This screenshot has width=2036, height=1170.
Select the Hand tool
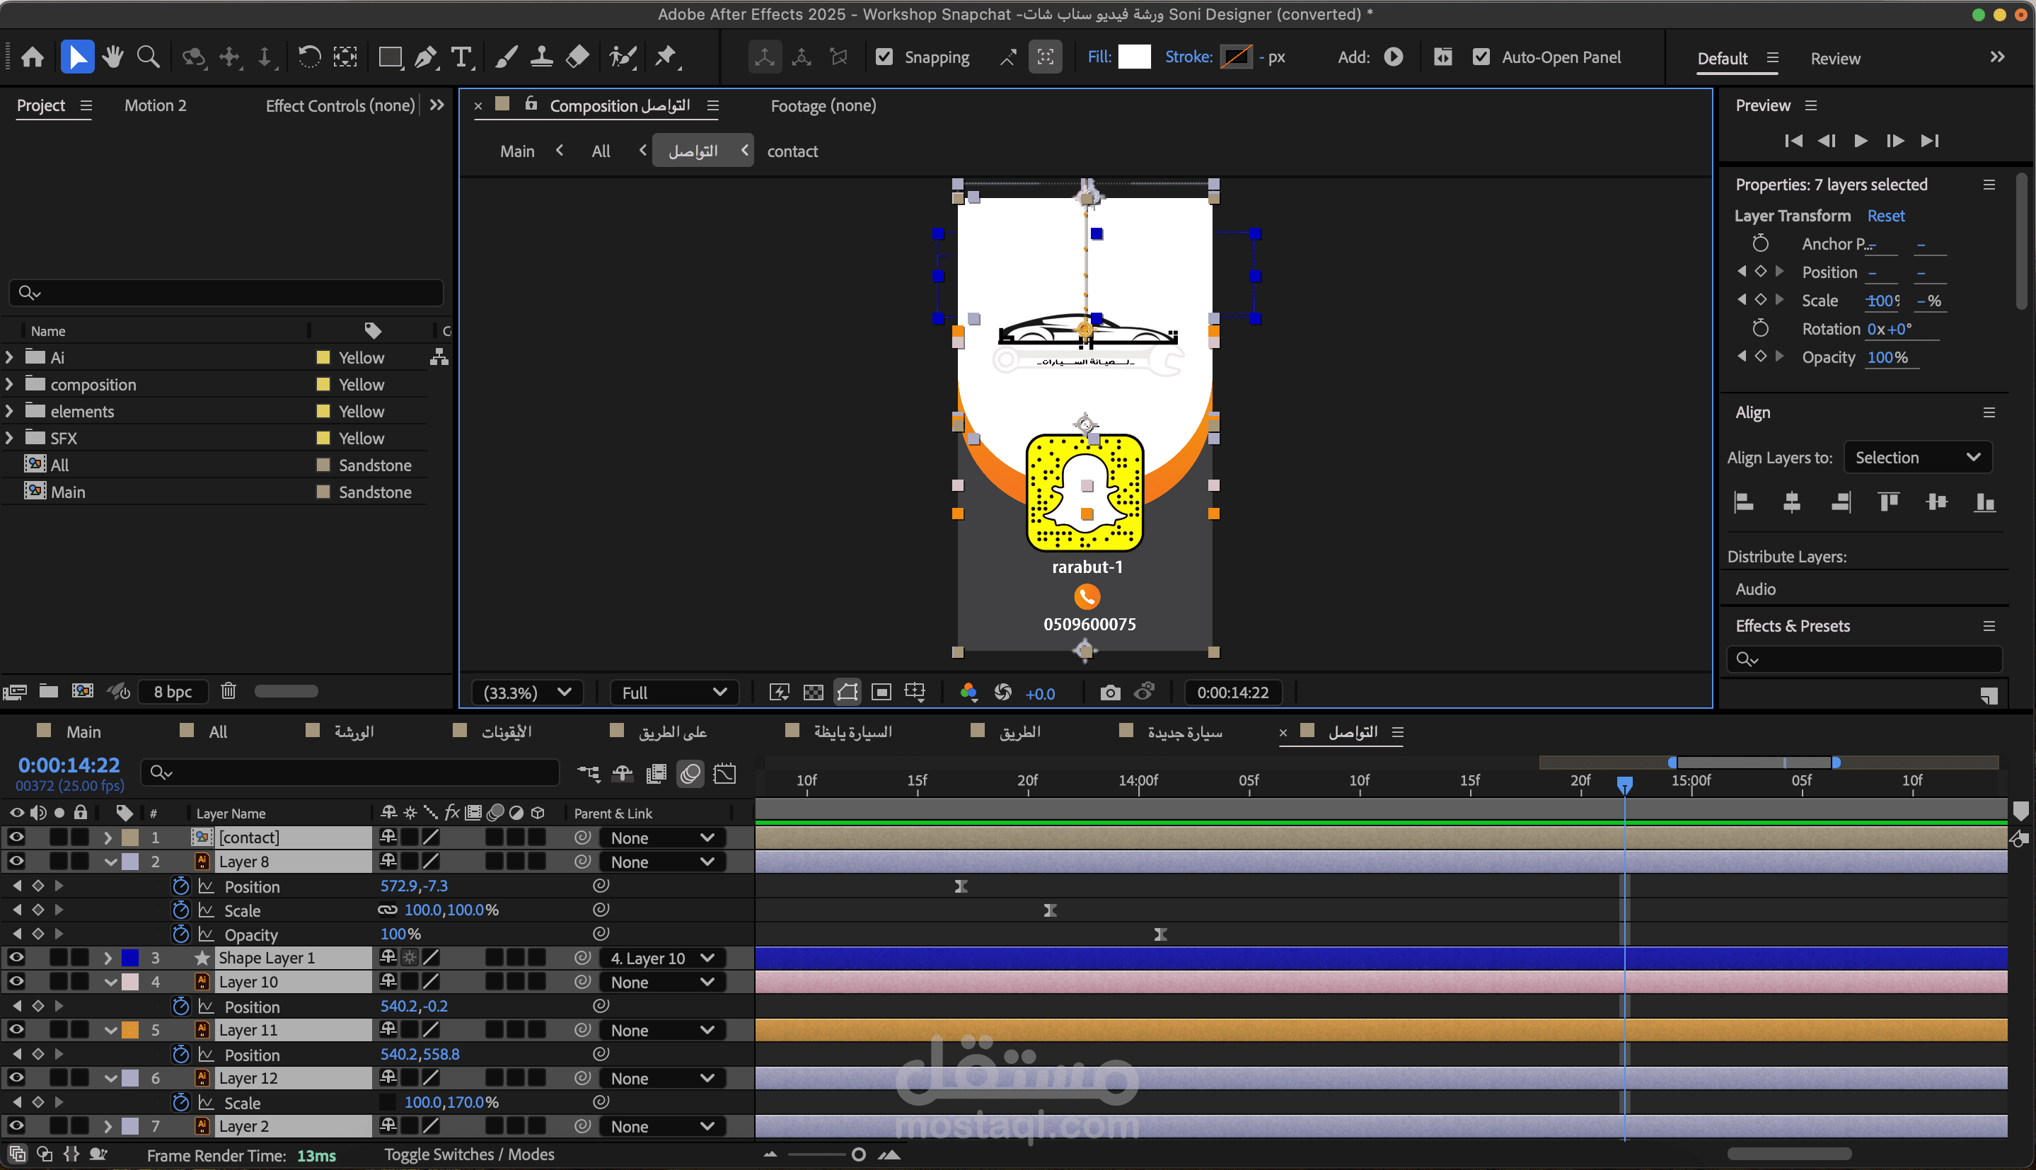point(112,57)
